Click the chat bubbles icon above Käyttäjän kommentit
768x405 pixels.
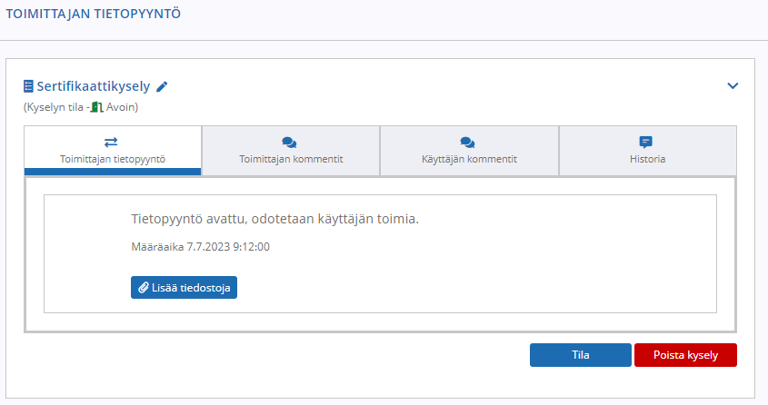tap(468, 143)
